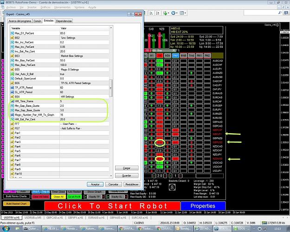Viewport: 290px width, 232px height.
Task: Click Build Basket Chart button
Action: click(x=16, y=204)
